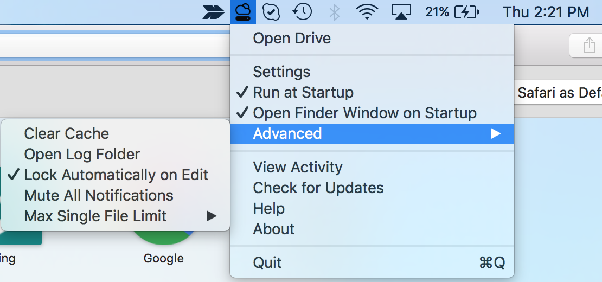Select Open Drive from the menu

(292, 39)
